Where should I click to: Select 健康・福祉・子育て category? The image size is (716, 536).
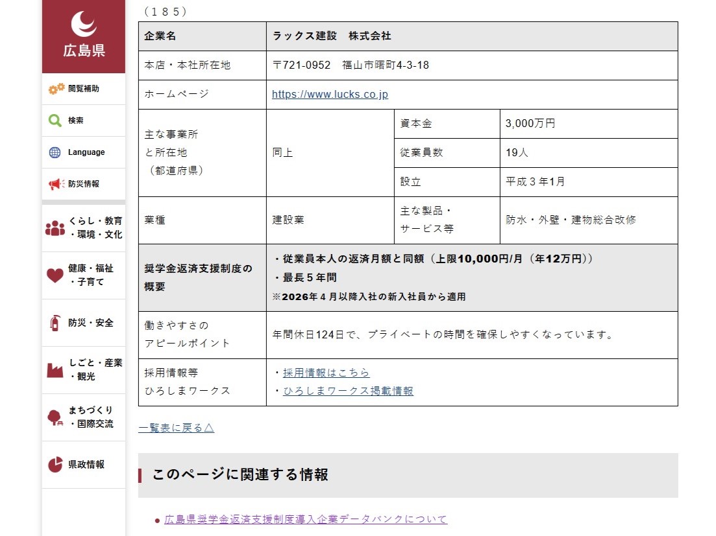pyautogui.click(x=84, y=275)
